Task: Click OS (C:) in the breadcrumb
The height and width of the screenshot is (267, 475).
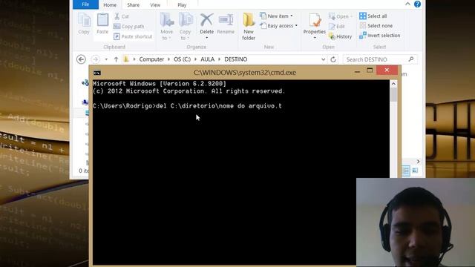Action: (182, 59)
